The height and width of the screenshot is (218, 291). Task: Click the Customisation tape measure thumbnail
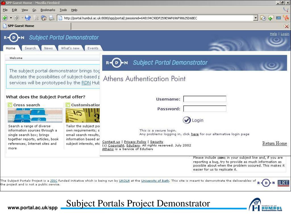(83, 115)
